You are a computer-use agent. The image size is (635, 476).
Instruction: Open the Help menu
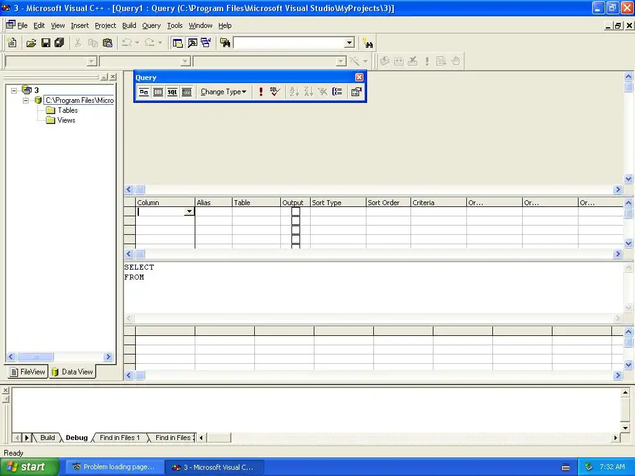click(x=224, y=25)
